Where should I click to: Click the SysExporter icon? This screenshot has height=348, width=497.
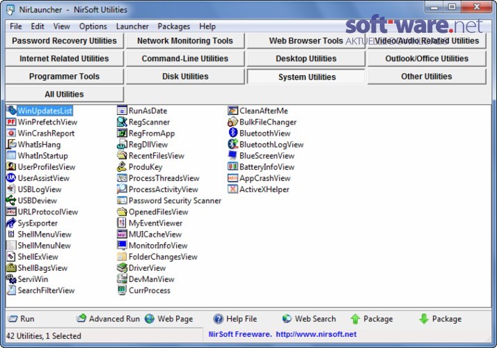tap(11, 223)
